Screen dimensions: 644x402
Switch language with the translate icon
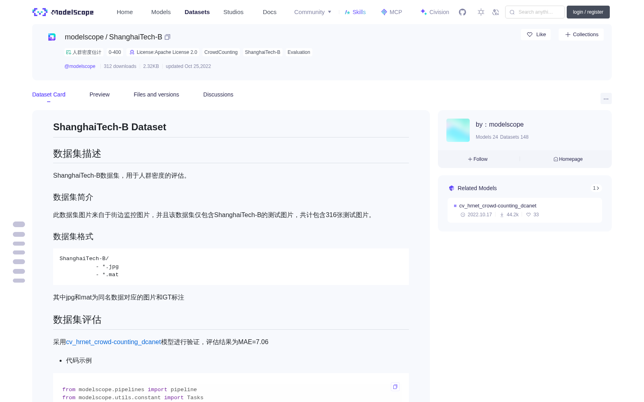pos(495,12)
